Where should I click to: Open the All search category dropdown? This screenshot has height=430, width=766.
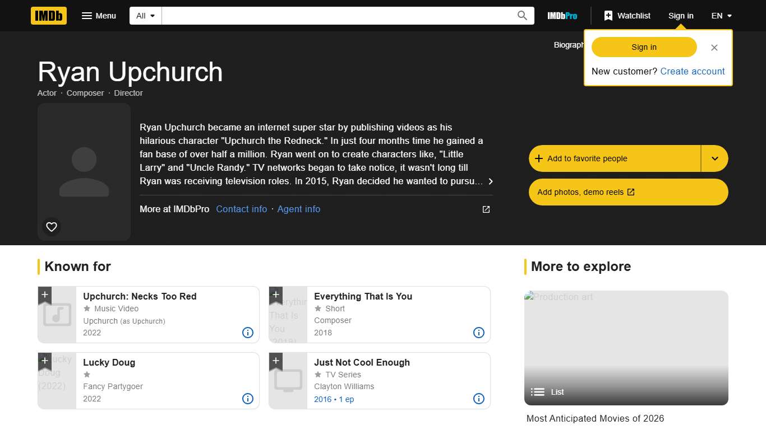(x=146, y=16)
